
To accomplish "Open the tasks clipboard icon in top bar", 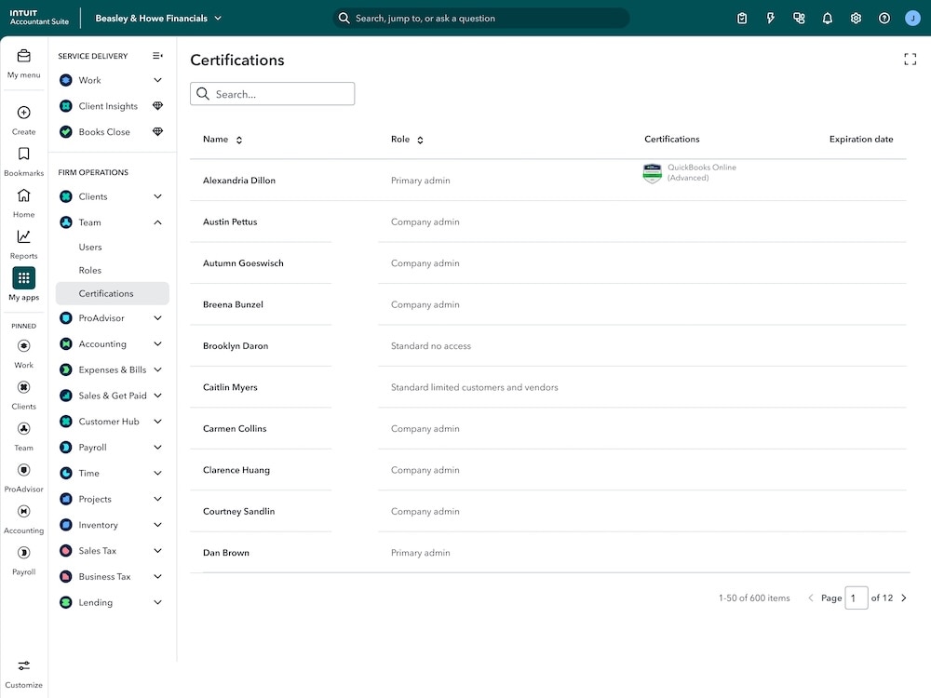I will click(x=742, y=18).
